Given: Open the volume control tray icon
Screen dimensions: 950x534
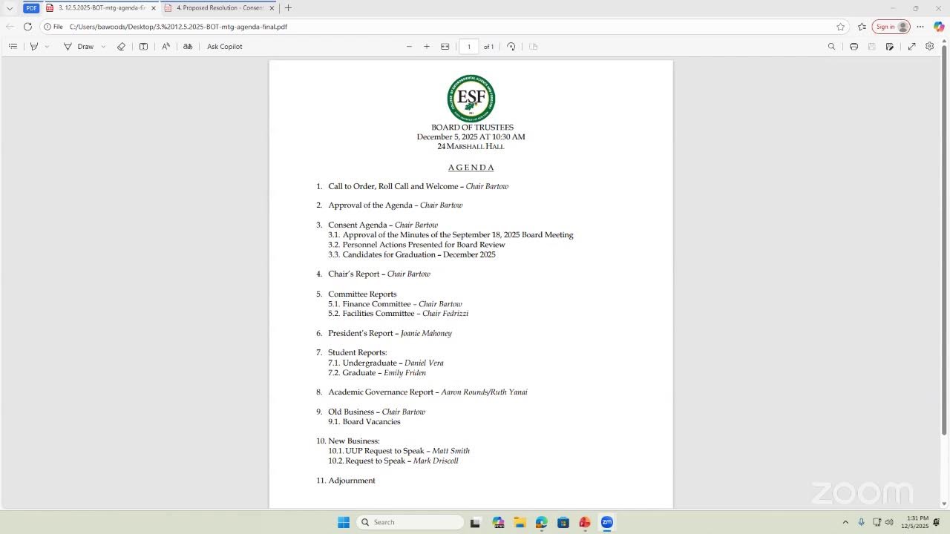Looking at the screenshot, I should coord(889,522).
